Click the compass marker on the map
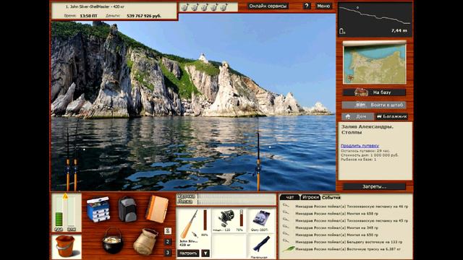This screenshot has height=260, width=463. tap(350, 78)
